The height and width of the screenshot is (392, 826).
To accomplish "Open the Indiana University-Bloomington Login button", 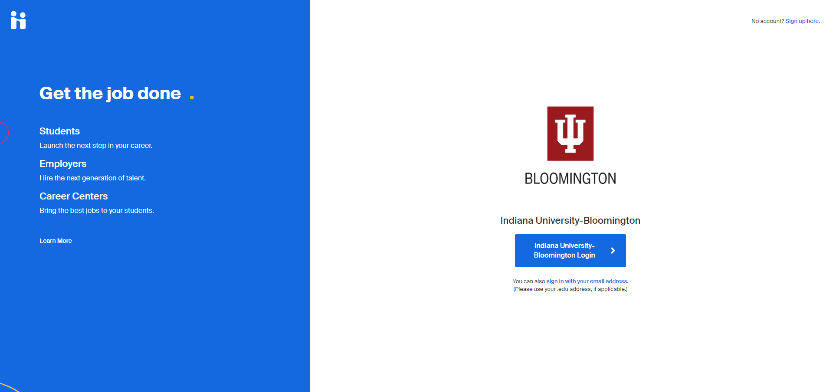I will click(x=570, y=251).
